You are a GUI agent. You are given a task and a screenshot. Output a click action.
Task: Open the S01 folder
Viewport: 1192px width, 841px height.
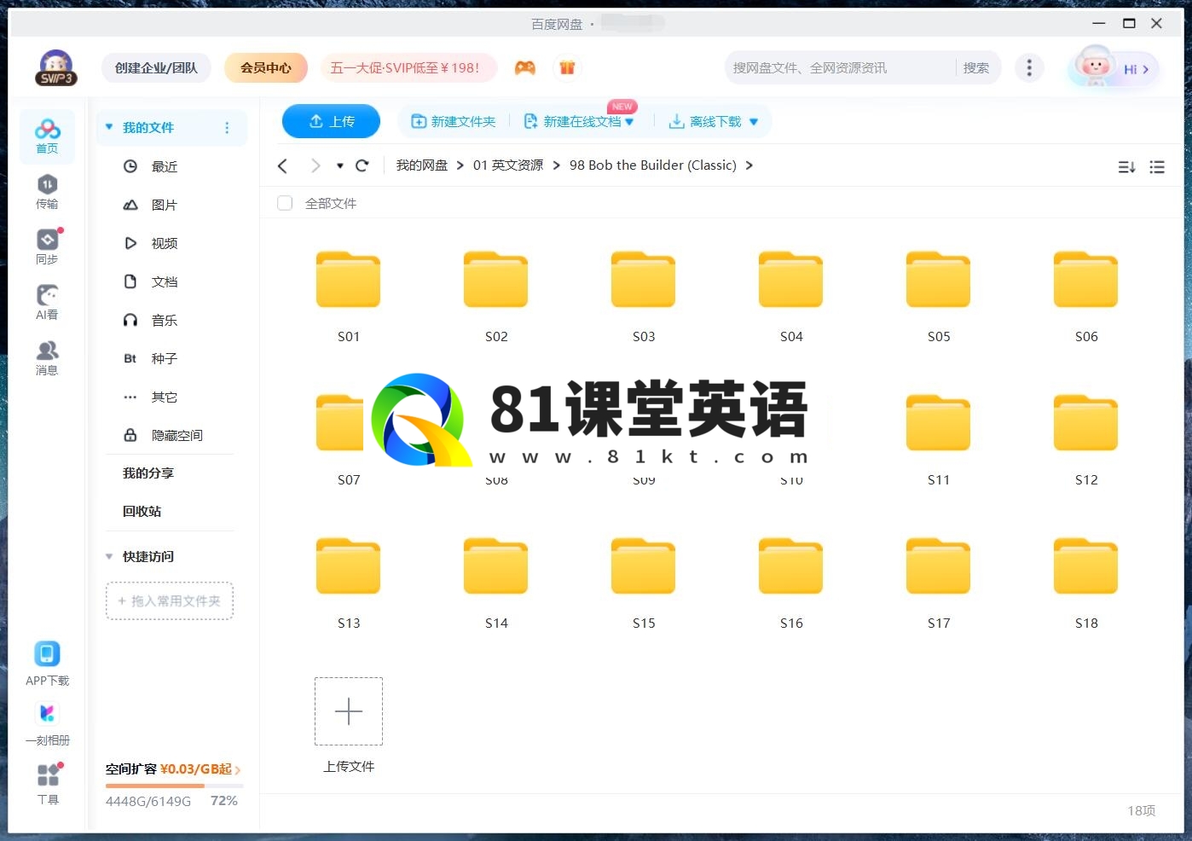(349, 296)
